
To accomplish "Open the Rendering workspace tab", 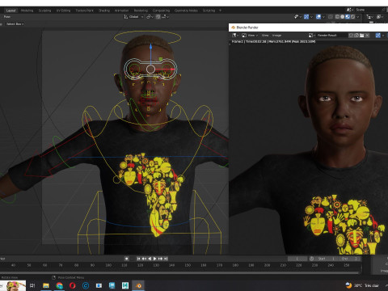I will pos(141,11).
